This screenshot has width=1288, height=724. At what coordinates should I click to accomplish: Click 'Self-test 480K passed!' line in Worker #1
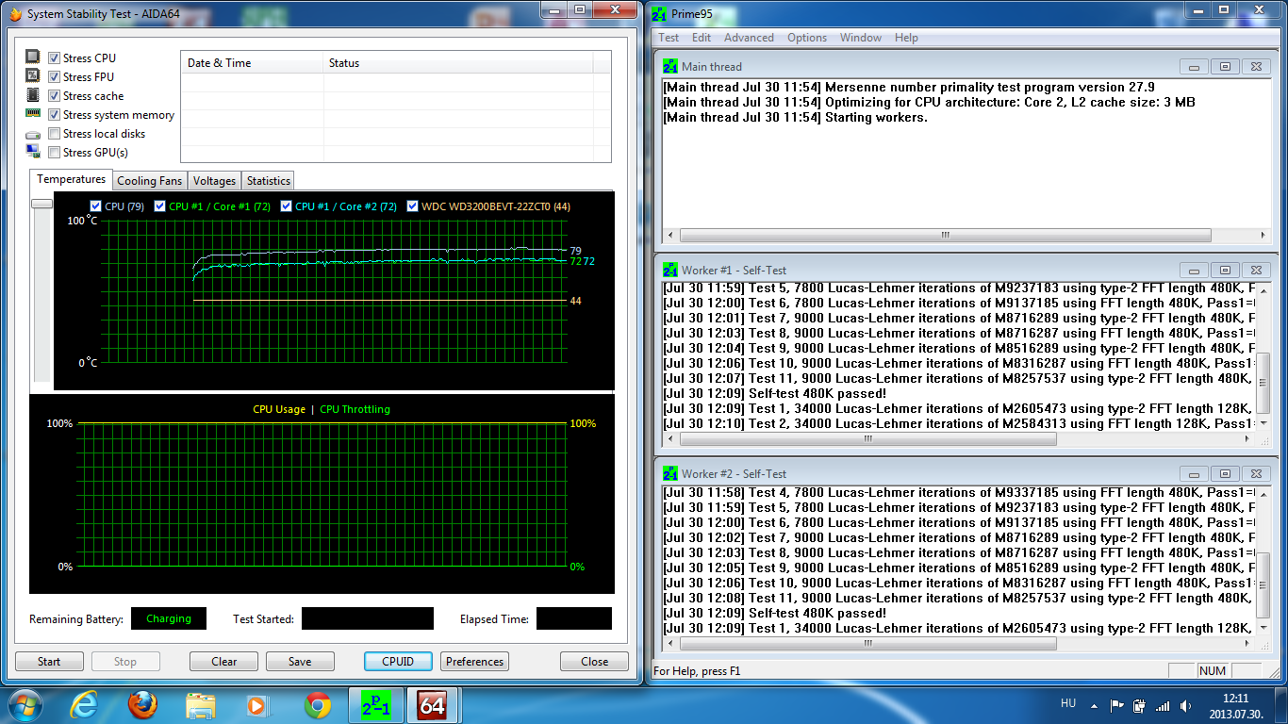click(775, 393)
